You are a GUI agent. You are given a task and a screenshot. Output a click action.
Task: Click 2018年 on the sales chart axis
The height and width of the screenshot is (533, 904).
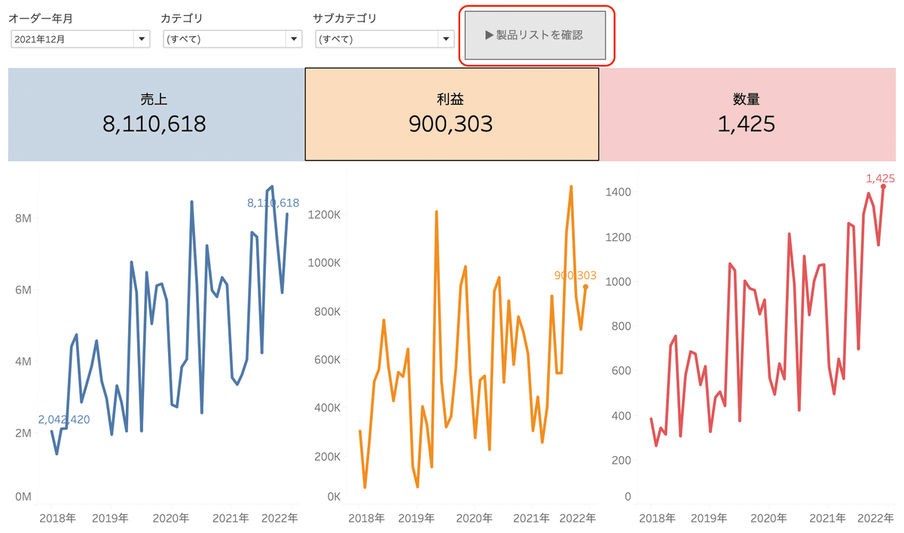(x=57, y=519)
